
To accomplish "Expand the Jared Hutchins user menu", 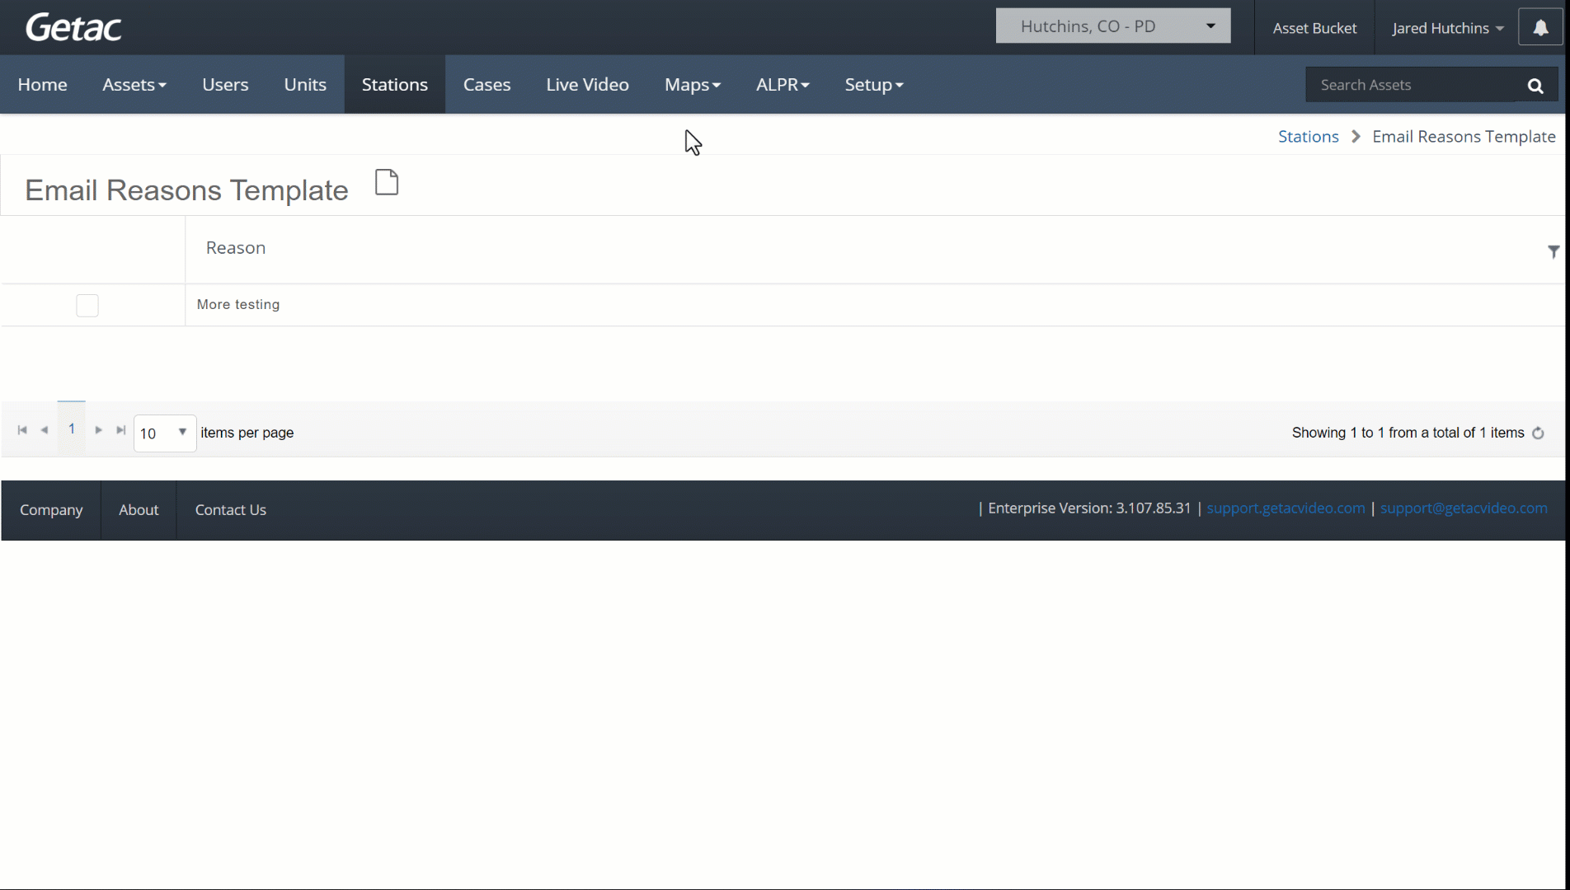I will 1447,28.
